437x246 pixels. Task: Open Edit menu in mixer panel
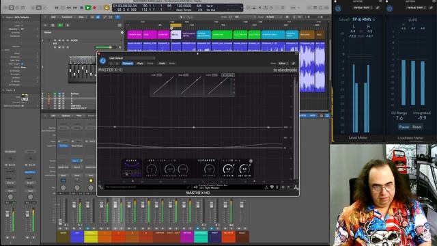coord(53,115)
